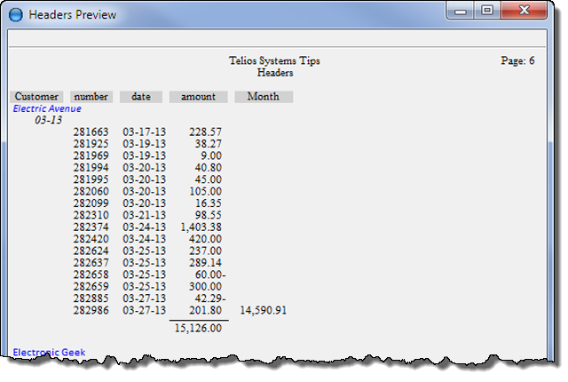Click the amount column header

[x=198, y=97]
